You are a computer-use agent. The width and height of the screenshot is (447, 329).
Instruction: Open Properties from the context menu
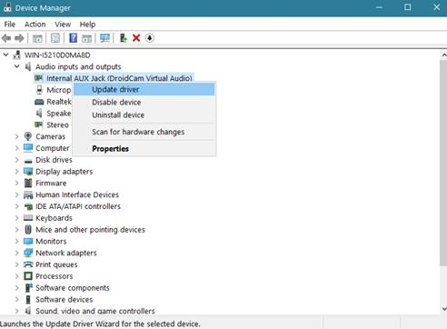point(144,149)
